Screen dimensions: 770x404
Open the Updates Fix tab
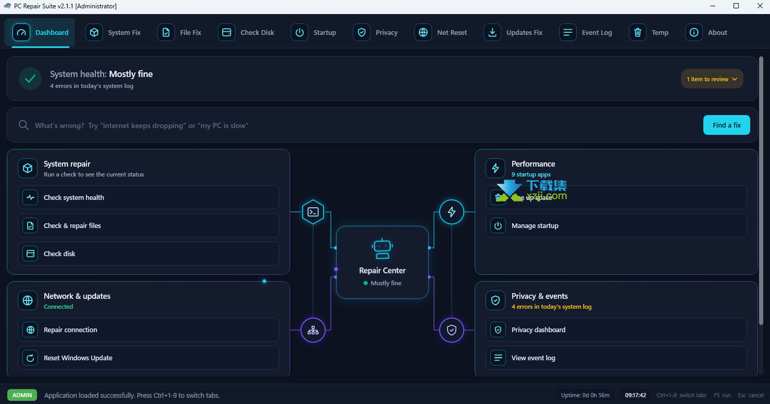pos(514,32)
